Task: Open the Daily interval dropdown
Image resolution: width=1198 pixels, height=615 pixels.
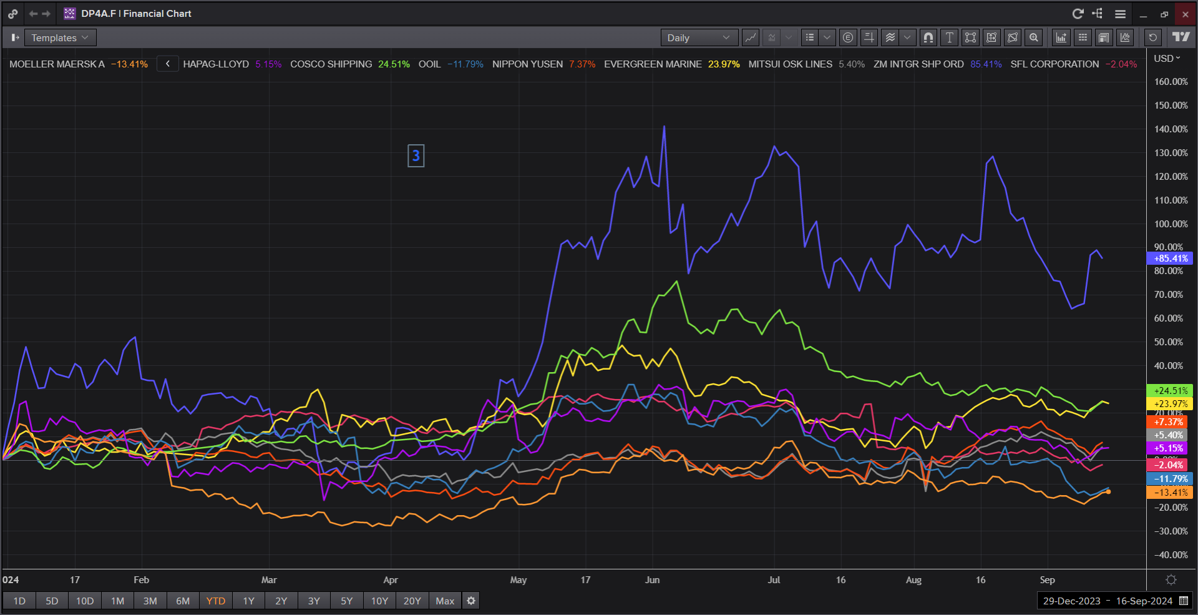Action: click(x=698, y=37)
